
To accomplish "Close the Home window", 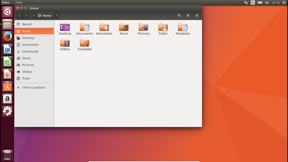I will (17, 8).
